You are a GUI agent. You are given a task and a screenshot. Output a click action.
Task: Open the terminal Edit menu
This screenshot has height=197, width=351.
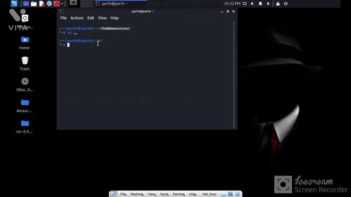point(90,18)
